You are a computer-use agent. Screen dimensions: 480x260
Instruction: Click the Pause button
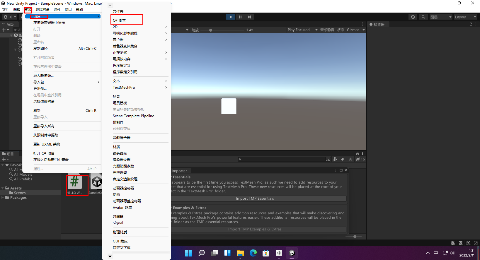pos(240,17)
